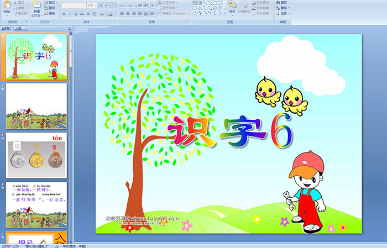
Task: Select the arrow line shape
Action: (210, 3)
